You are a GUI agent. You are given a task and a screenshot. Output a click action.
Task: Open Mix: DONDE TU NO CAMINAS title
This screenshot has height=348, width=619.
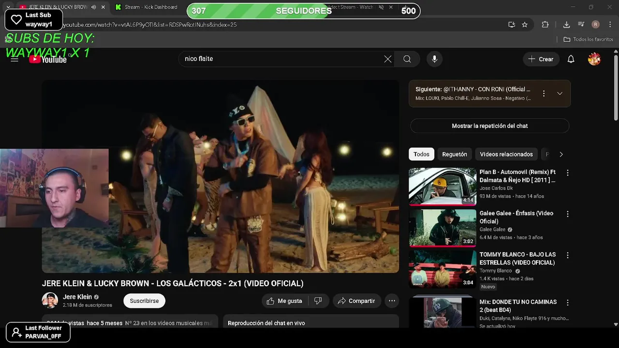tap(518, 306)
